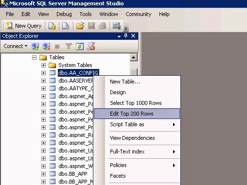Image resolution: width=247 pixels, height=185 pixels.
Task: Open the Connect dropdown in Object Explorer
Action: click(16, 46)
